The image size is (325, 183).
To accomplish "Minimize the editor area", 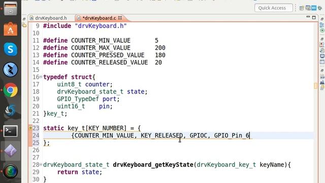I will click(x=308, y=17).
